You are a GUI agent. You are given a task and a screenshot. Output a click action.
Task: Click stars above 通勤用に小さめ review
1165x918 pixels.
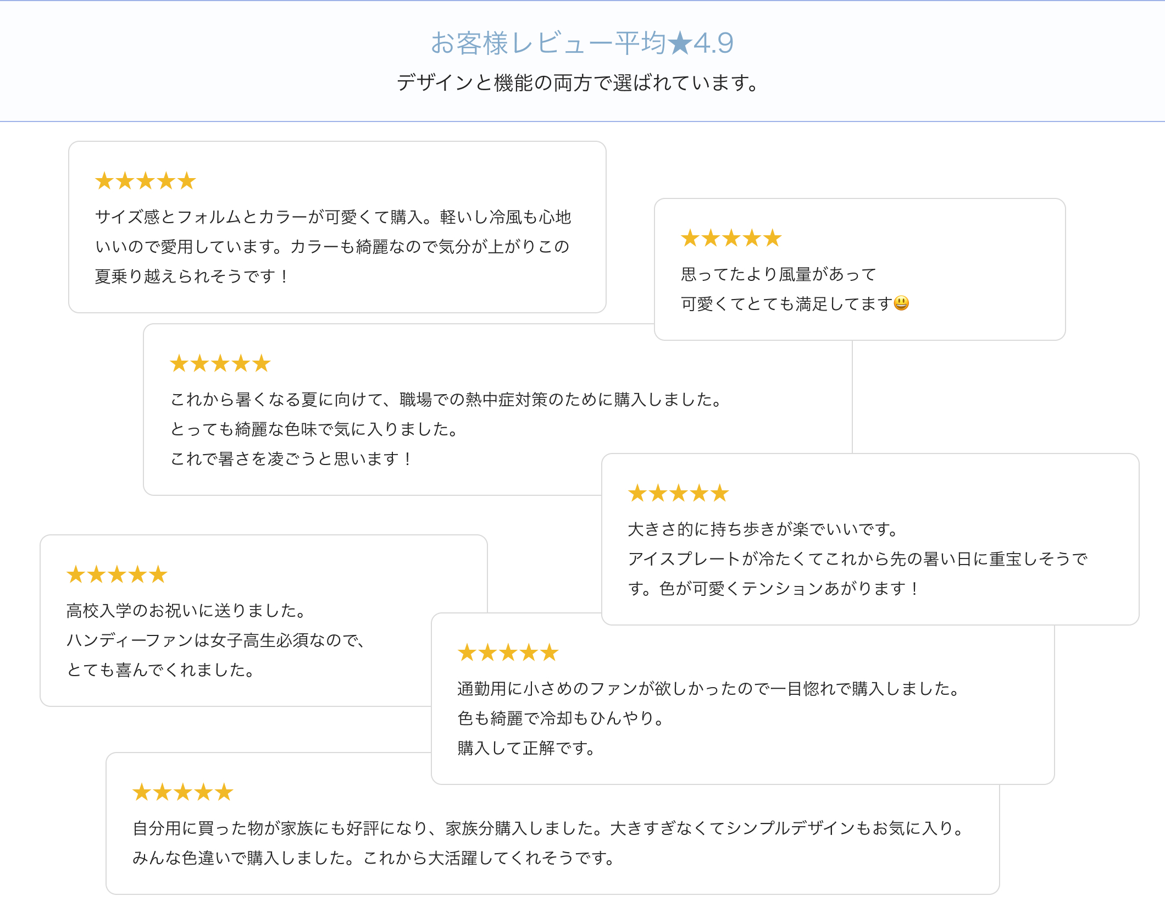coord(508,652)
